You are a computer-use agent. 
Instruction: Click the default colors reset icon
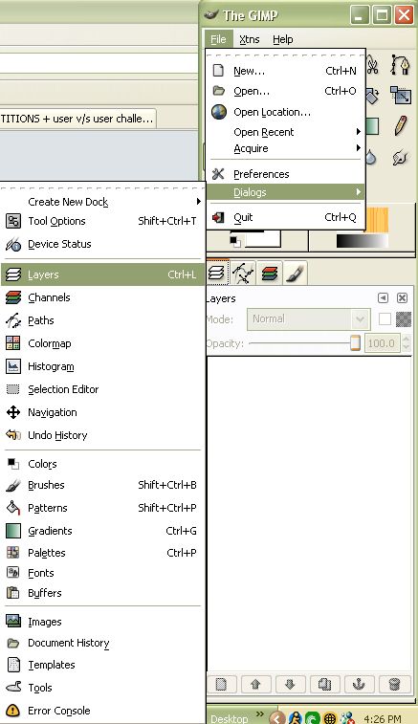click(235, 241)
